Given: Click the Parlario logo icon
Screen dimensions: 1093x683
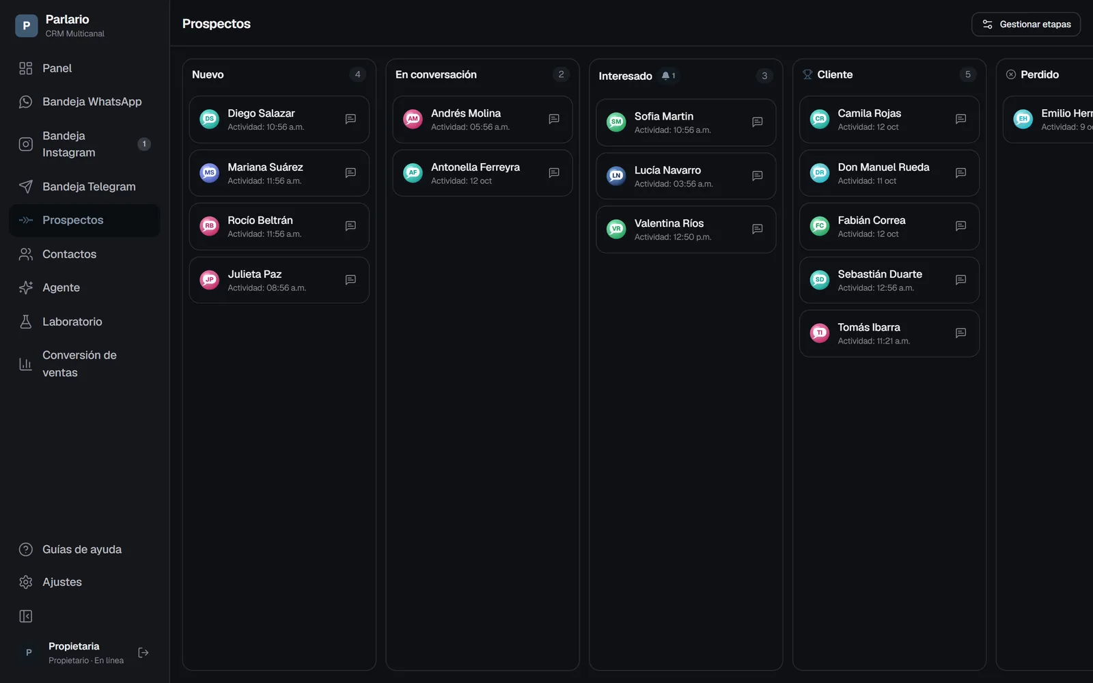Looking at the screenshot, I should 27,26.
